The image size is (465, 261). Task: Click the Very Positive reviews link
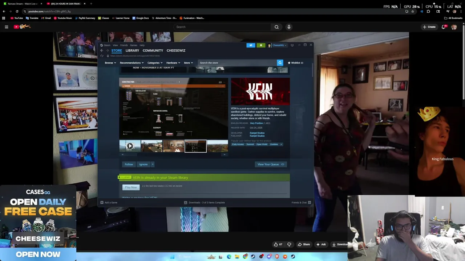256,123
